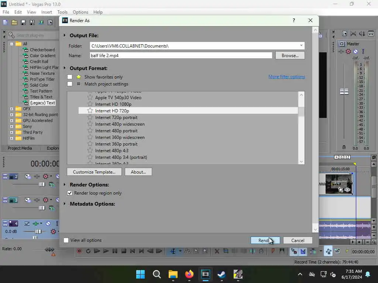This screenshot has width=378, height=283.
Task: Open the Options menu
Action: (x=80, y=12)
